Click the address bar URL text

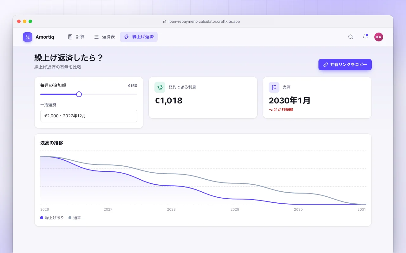(x=204, y=22)
